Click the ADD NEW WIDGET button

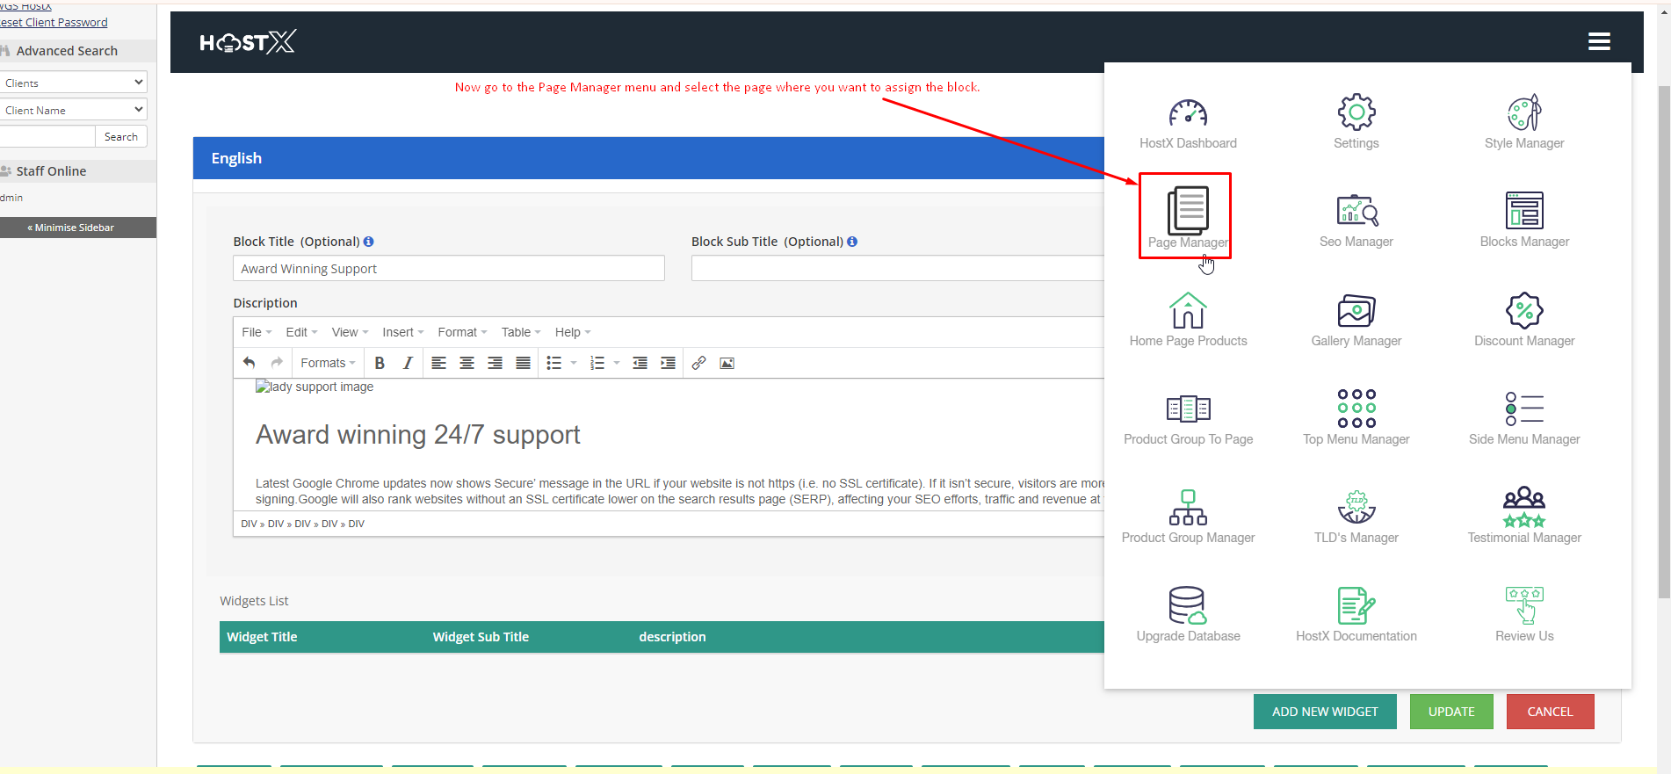1324,712
